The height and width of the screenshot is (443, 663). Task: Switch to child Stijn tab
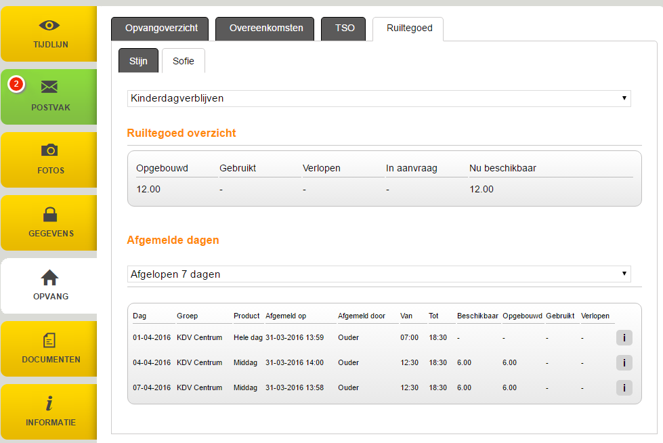pos(138,61)
